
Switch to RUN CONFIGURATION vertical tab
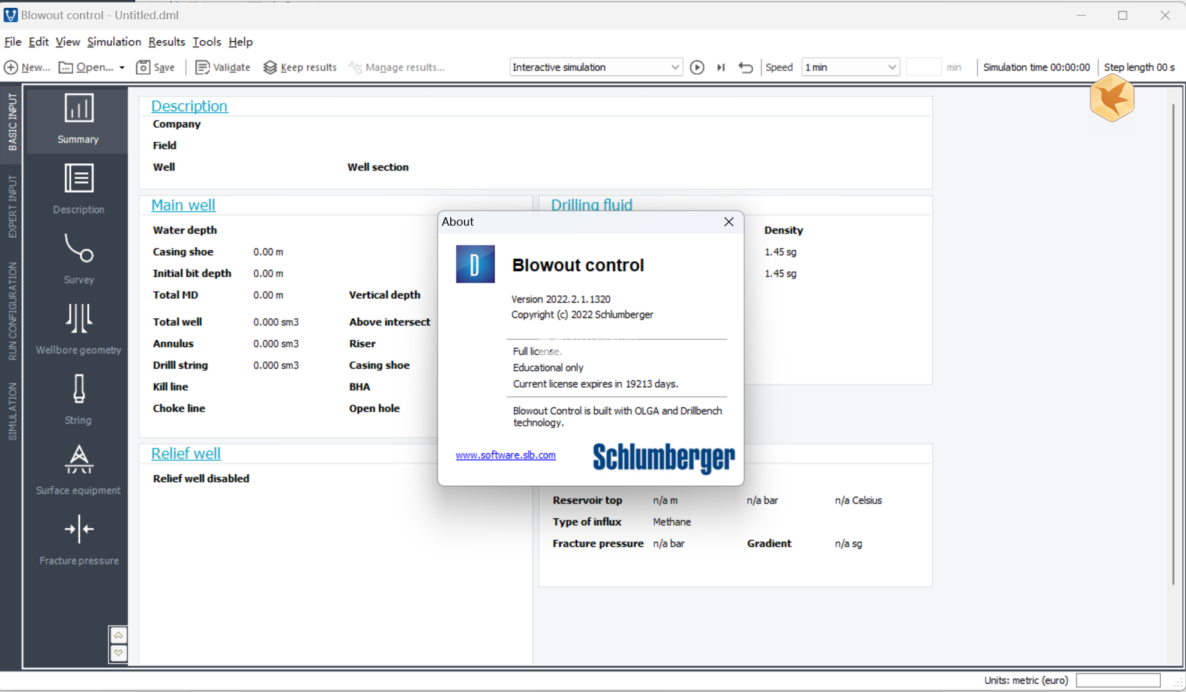pos(12,311)
